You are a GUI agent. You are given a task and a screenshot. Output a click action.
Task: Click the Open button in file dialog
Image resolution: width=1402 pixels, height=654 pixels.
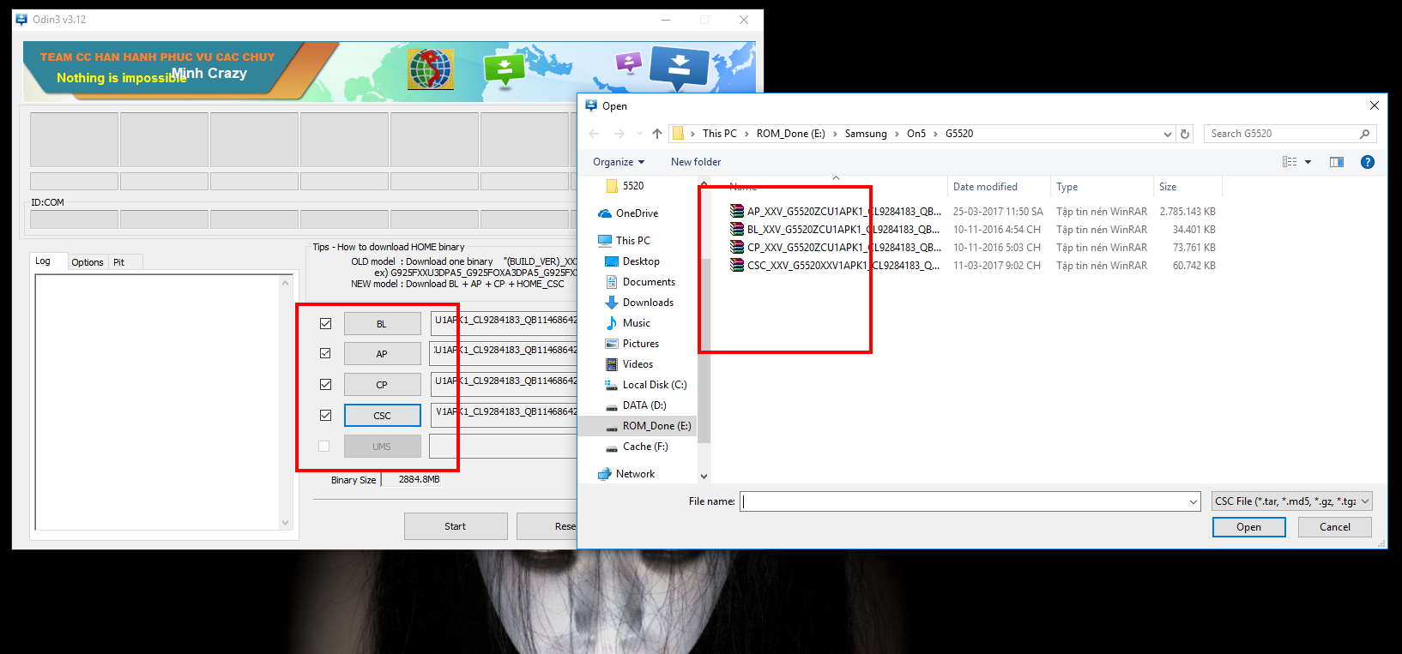(x=1248, y=527)
